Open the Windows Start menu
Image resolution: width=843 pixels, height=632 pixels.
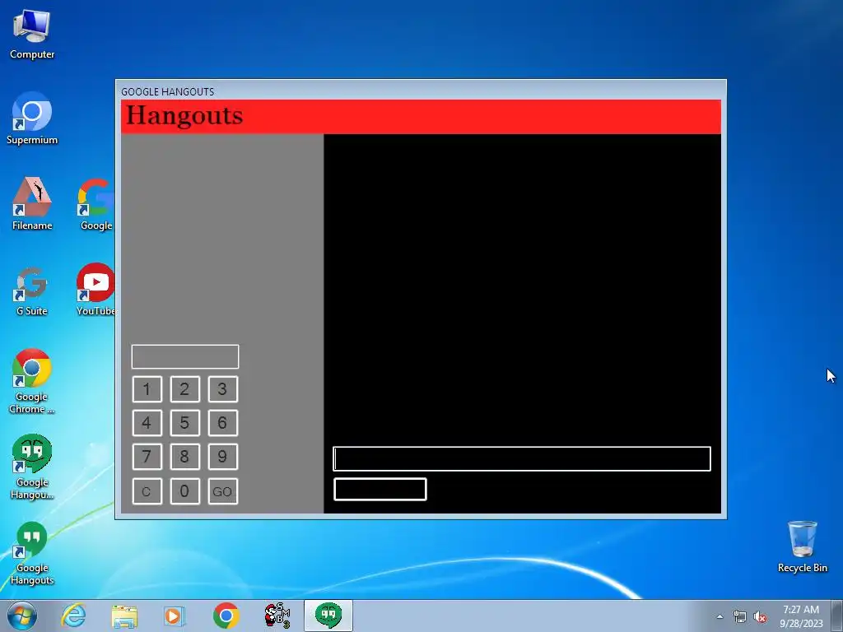coord(22,616)
